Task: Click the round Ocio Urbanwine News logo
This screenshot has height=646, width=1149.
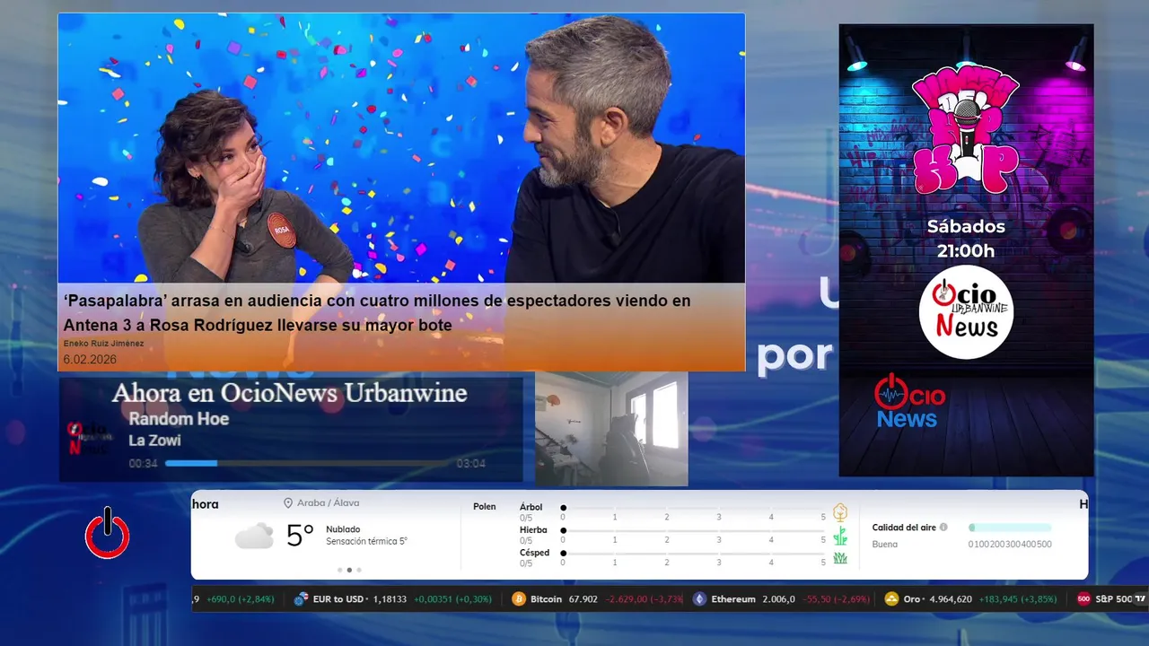Action: coord(966,312)
